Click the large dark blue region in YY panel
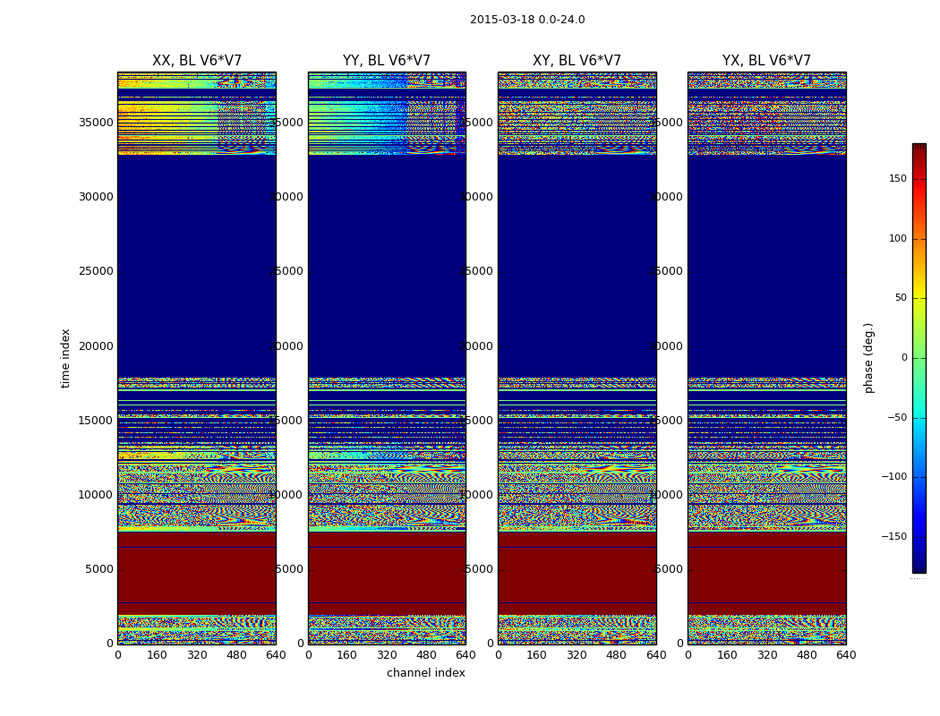 click(387, 268)
